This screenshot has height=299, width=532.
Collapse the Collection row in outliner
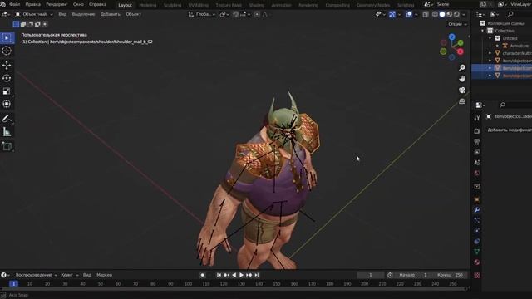click(x=483, y=31)
